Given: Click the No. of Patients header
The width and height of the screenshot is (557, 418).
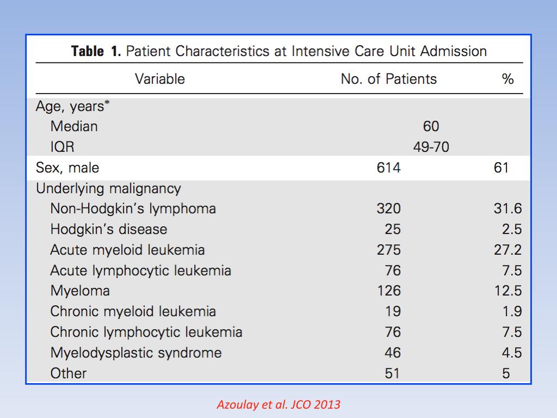Looking at the screenshot, I should (x=388, y=79).
